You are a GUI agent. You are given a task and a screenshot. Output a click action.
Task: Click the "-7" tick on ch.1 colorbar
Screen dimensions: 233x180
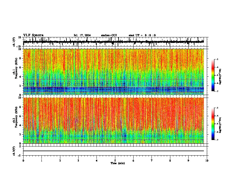[217, 91]
